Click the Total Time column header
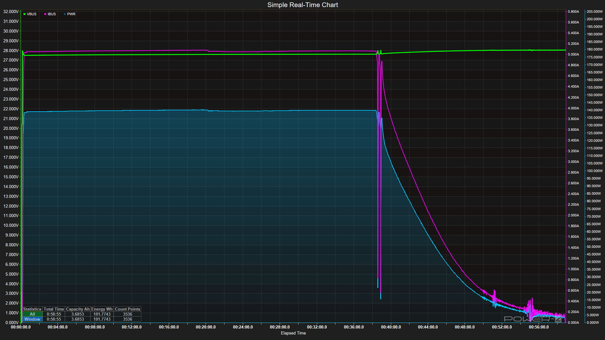This screenshot has height=340, width=605. (54, 309)
